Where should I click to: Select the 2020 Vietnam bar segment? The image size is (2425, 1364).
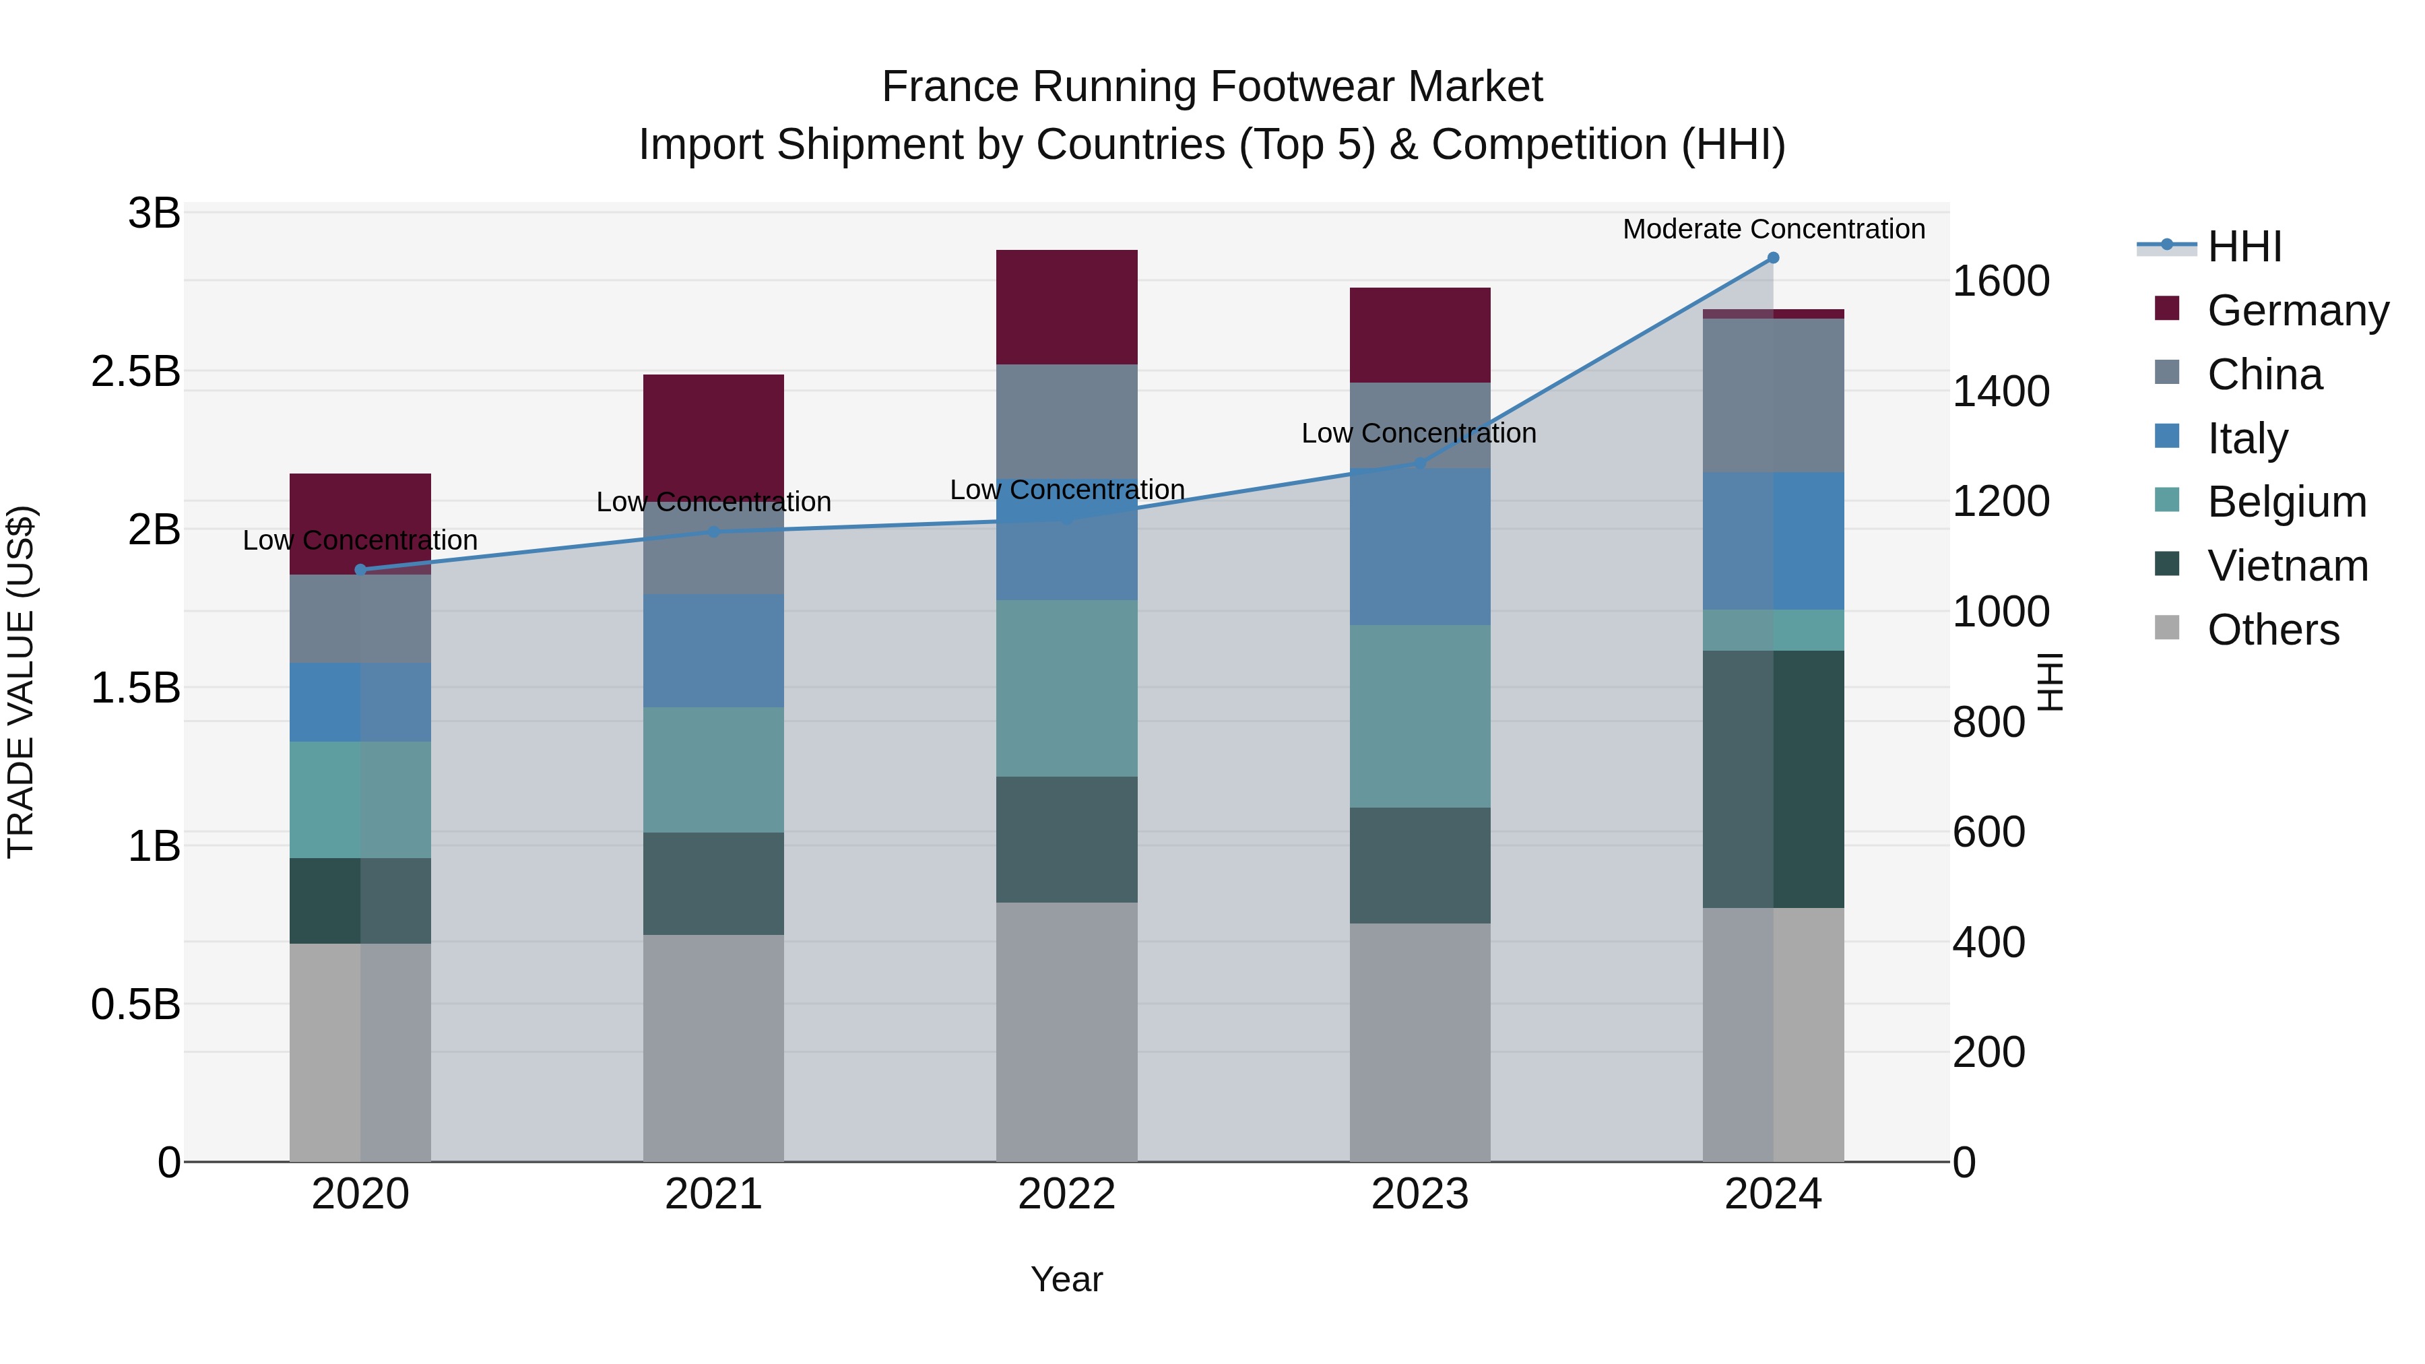click(x=360, y=901)
